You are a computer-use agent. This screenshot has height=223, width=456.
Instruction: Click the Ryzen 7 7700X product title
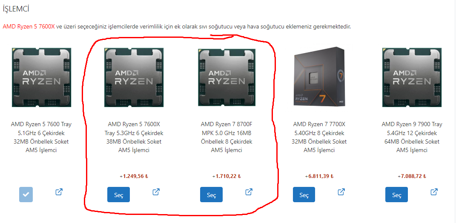click(319, 137)
